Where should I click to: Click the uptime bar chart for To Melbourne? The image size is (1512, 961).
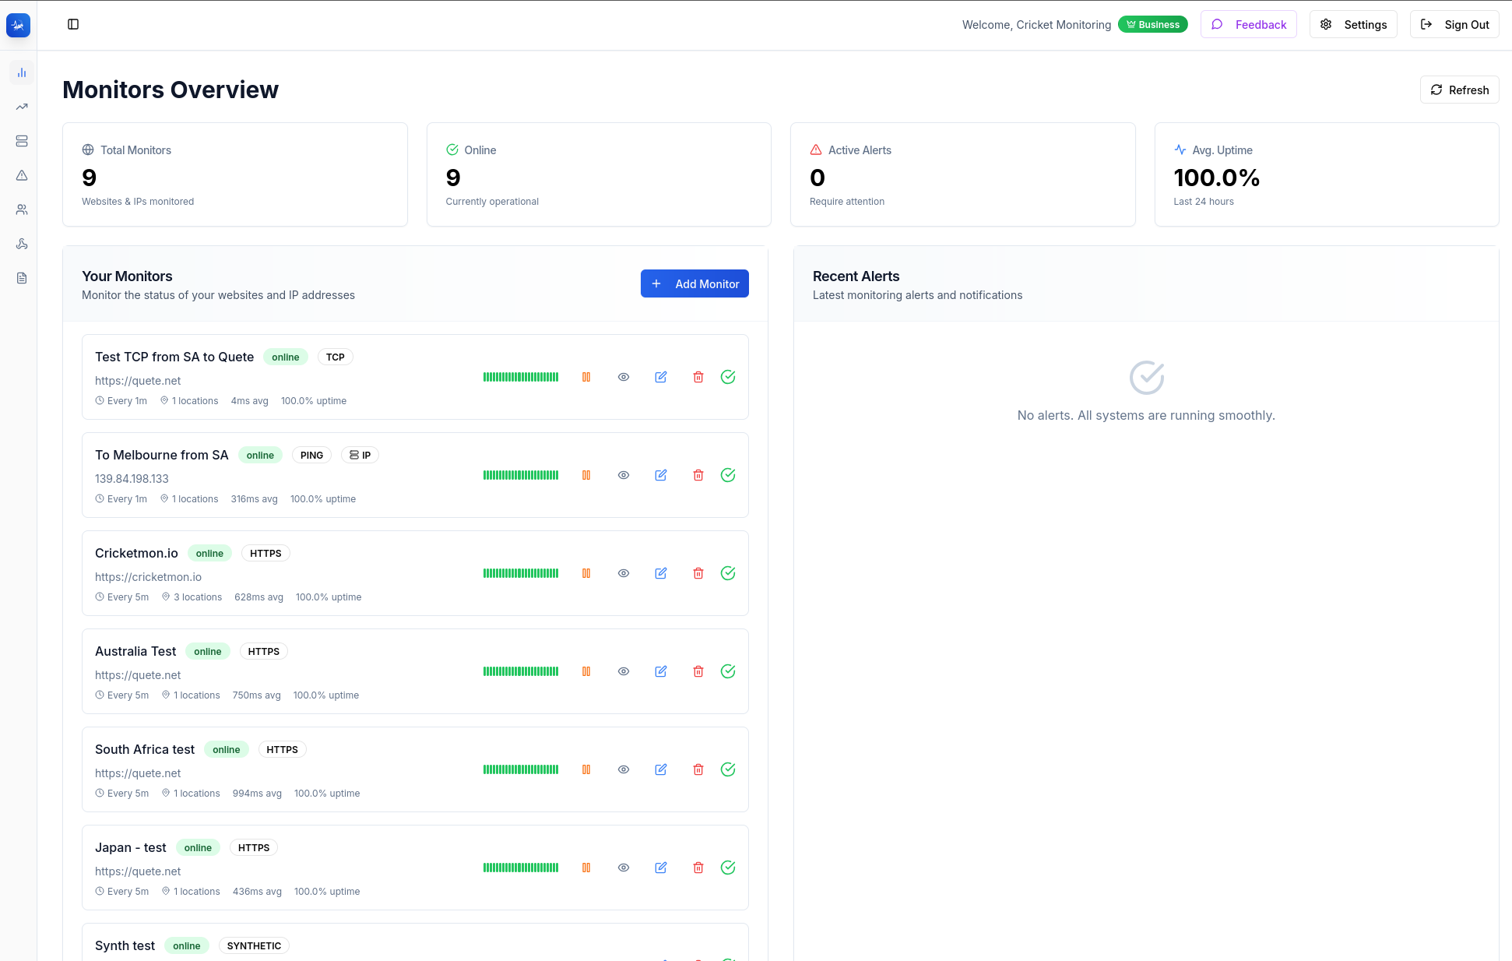click(520, 474)
